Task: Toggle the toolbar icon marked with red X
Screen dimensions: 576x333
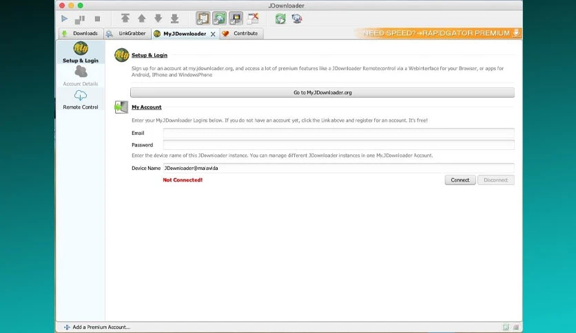Action: 253,19
